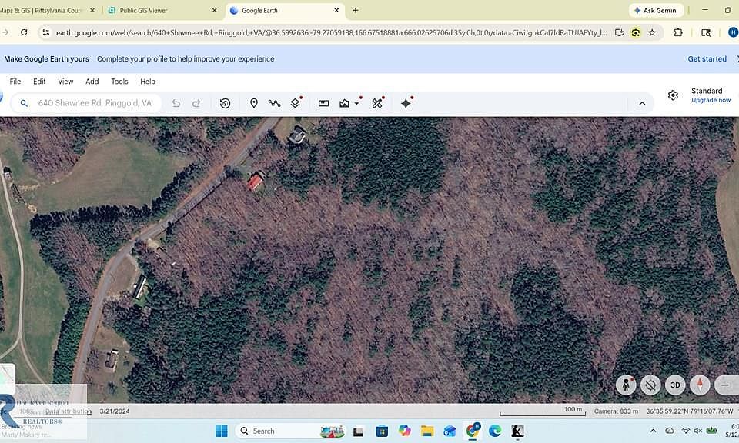Switch to the Pittsylvania County Maps tab
The height and width of the screenshot is (443, 739).
tap(47, 10)
